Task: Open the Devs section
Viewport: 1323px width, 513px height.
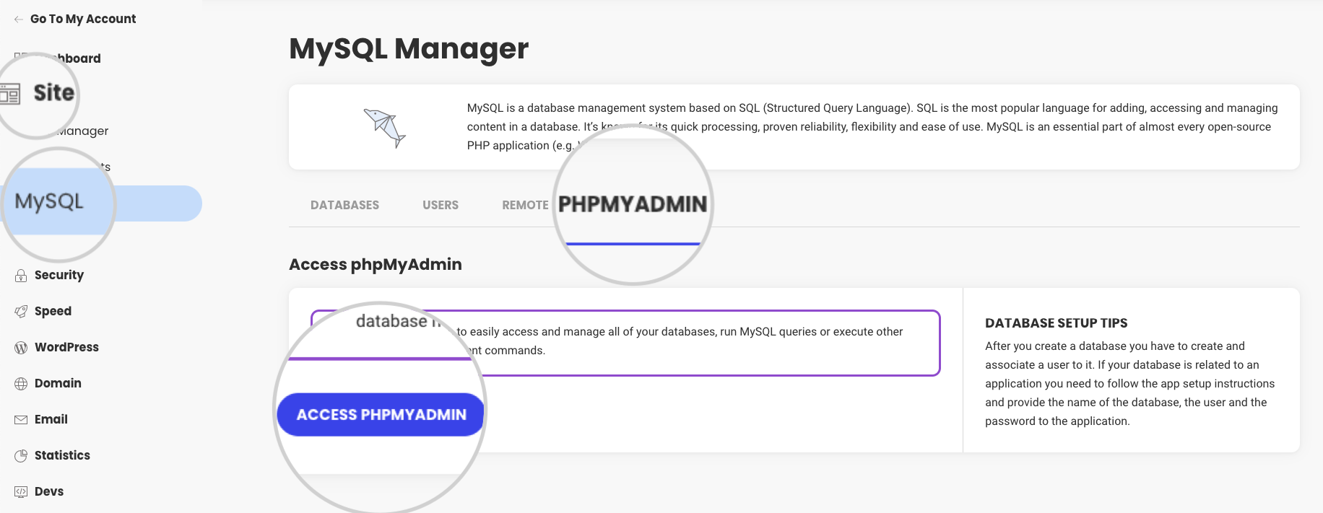Action: pyautogui.click(x=49, y=491)
